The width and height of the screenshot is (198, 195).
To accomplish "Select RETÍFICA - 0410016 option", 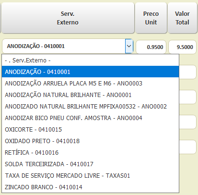I will click(90, 152).
